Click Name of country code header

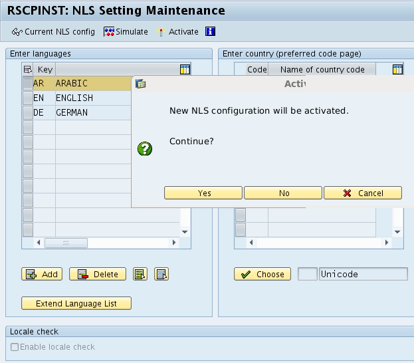coord(322,70)
